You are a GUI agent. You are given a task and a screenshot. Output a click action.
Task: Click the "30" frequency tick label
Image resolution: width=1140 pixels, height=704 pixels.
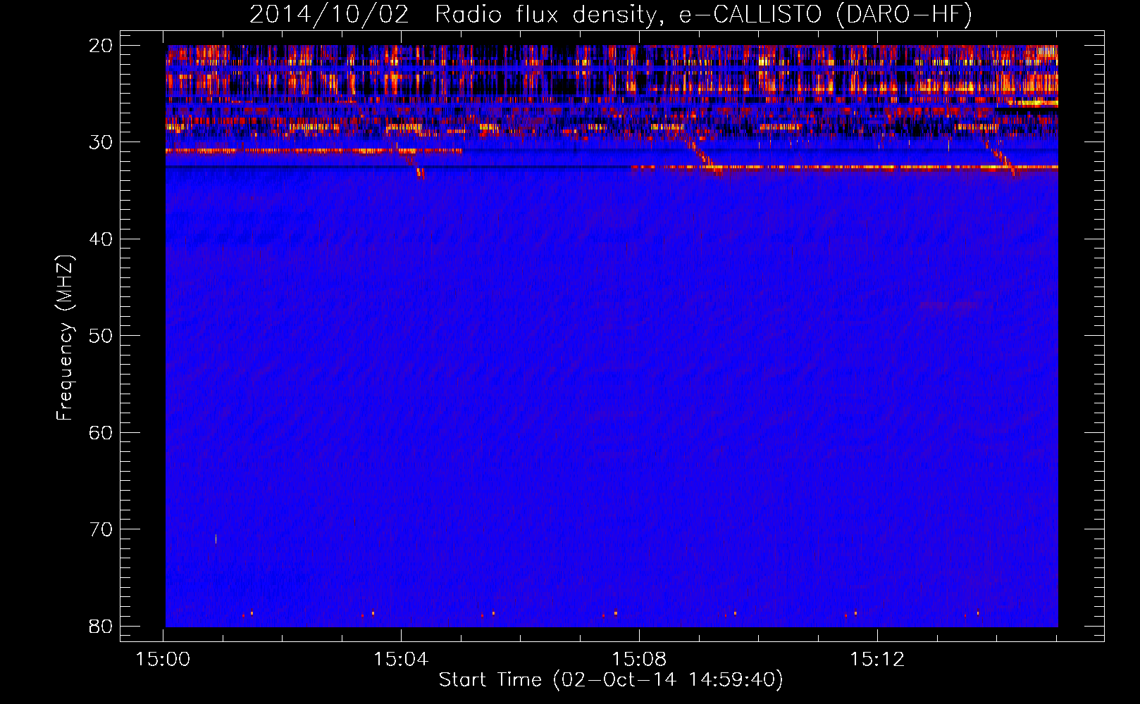pyautogui.click(x=101, y=142)
